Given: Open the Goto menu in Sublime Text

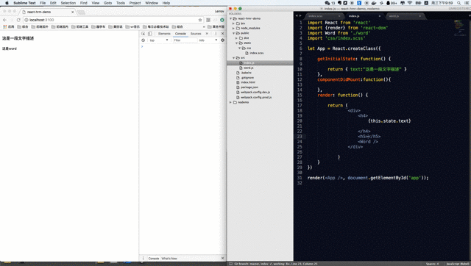Looking at the screenshot, I should [107, 3].
